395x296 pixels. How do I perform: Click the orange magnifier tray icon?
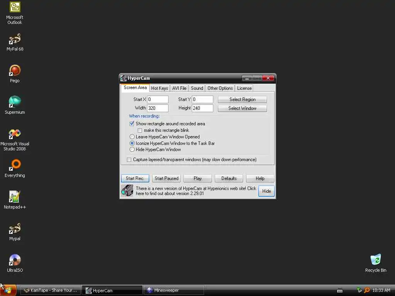[367, 290]
